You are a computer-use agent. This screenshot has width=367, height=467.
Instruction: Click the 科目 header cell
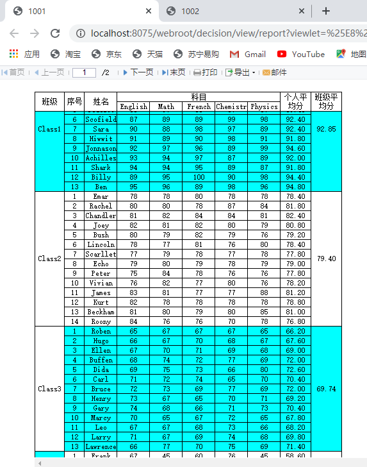[x=199, y=97]
